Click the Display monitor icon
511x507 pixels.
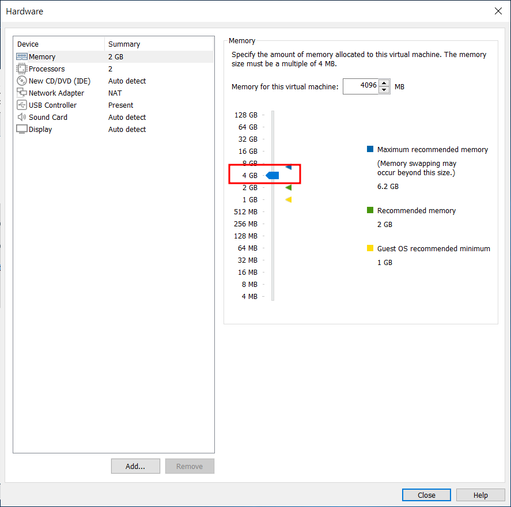tap(21, 130)
